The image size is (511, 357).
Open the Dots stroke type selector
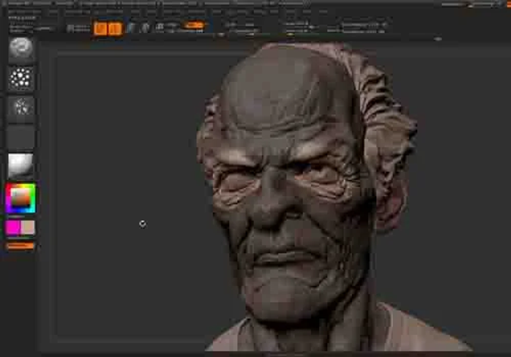click(x=20, y=78)
